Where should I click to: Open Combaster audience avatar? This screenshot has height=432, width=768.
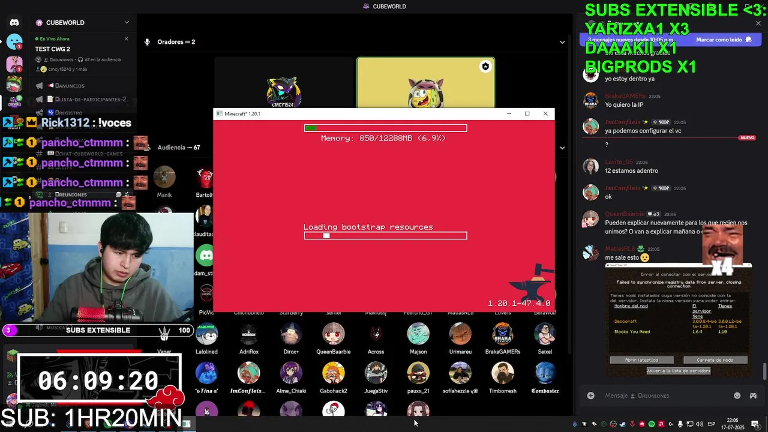pyautogui.click(x=545, y=373)
